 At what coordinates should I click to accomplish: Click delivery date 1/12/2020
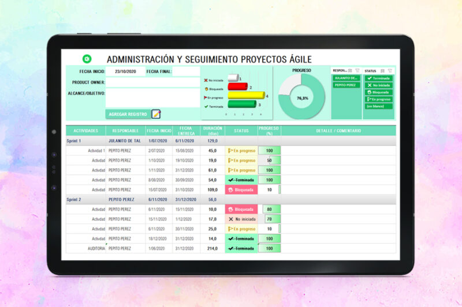click(183, 219)
